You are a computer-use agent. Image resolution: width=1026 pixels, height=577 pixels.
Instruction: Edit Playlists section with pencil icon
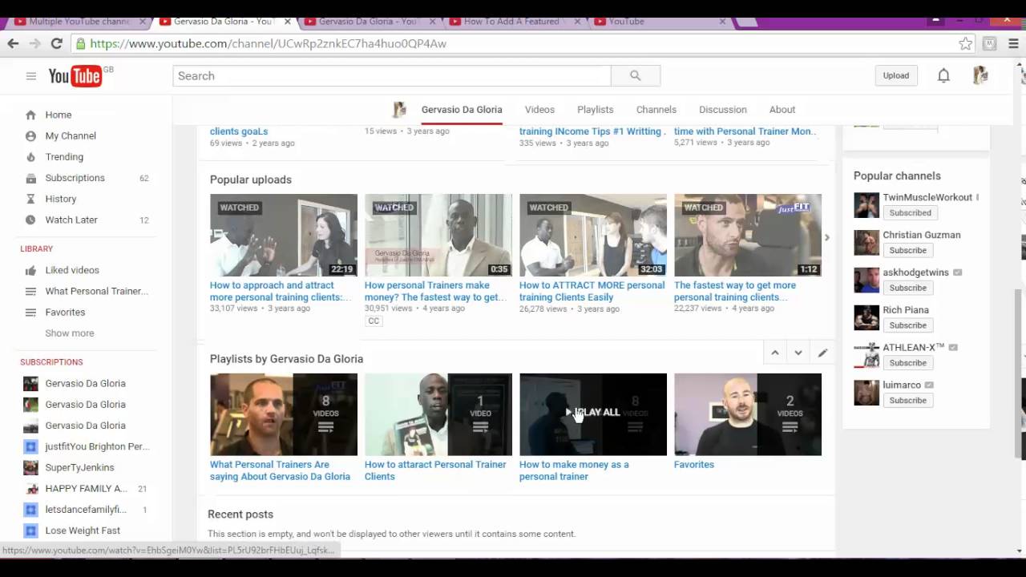[822, 353]
